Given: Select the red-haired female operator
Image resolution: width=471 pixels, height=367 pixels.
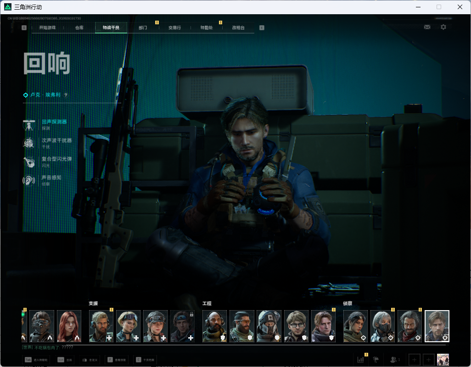Looking at the screenshot, I should coord(69,326).
